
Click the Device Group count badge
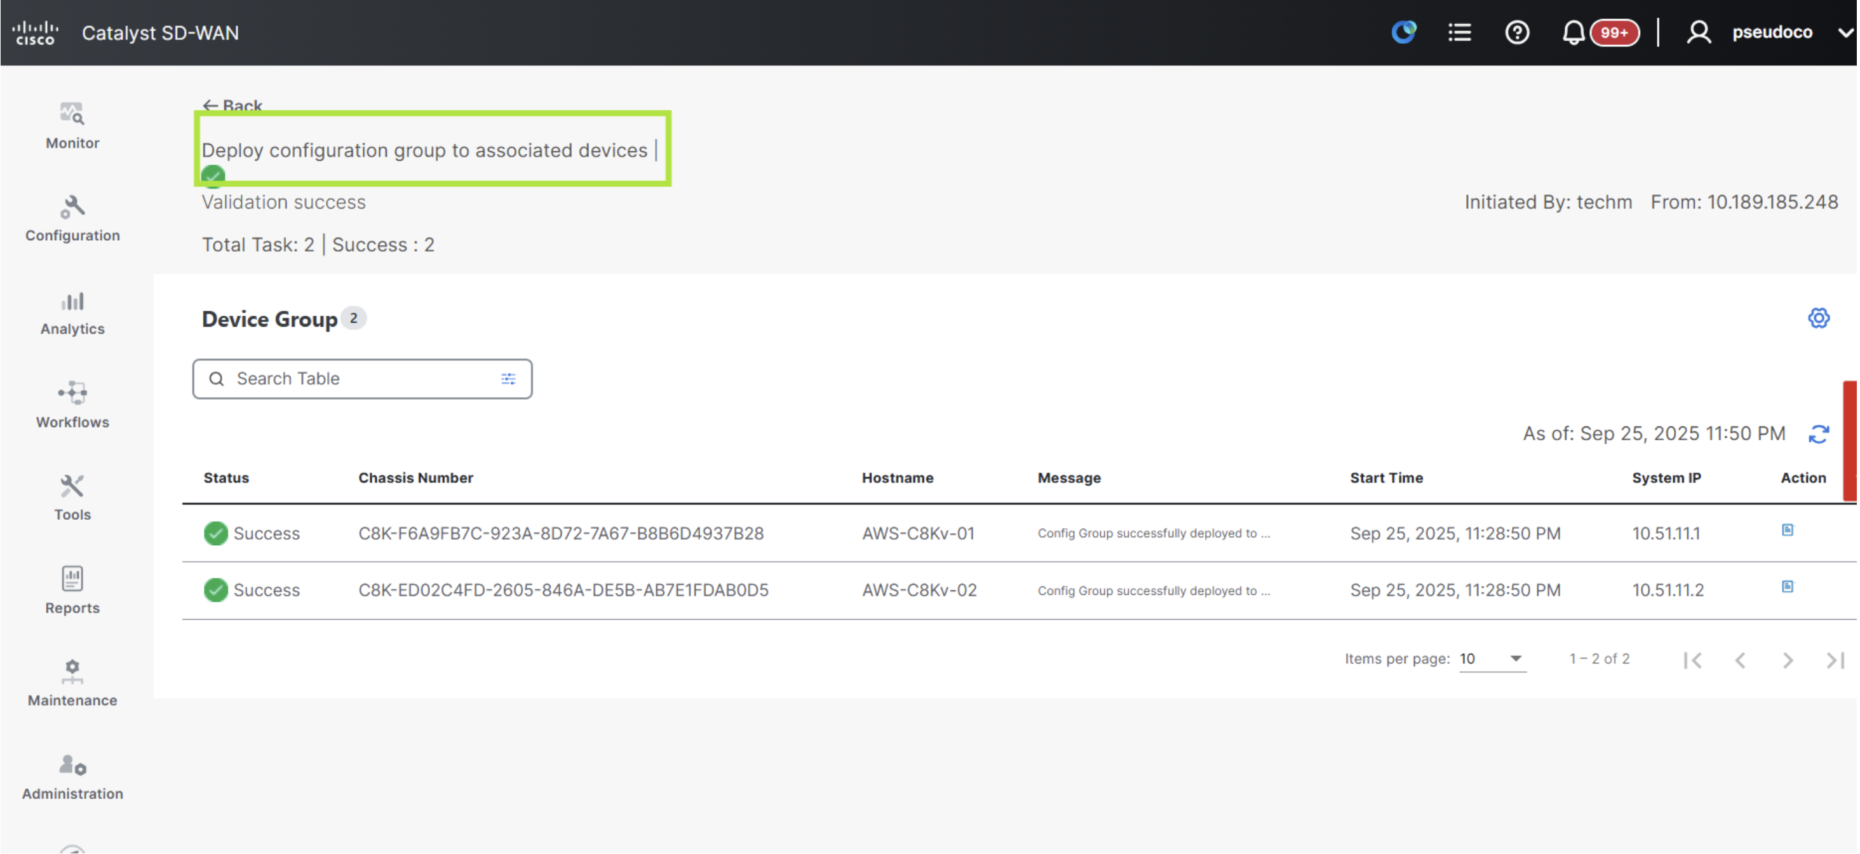coord(353,318)
